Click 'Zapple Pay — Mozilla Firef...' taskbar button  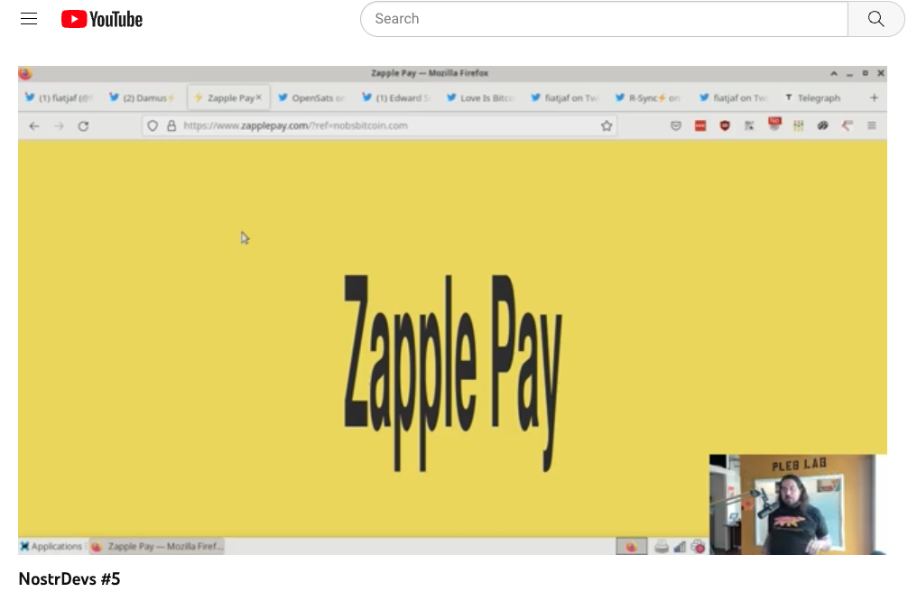point(157,546)
